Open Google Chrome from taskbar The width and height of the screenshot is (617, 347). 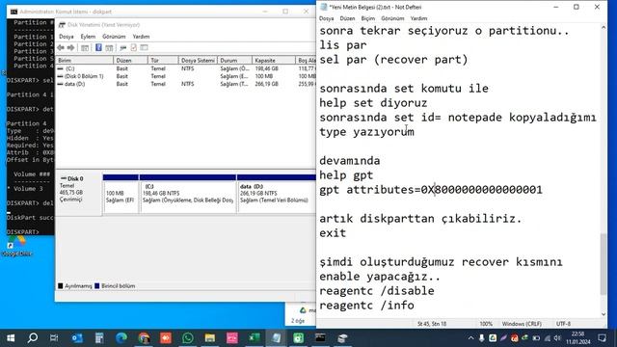tap(144, 338)
